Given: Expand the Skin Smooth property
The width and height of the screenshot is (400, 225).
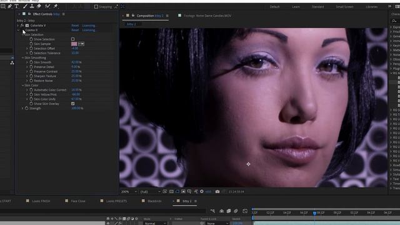Looking at the screenshot, I should (27, 62).
